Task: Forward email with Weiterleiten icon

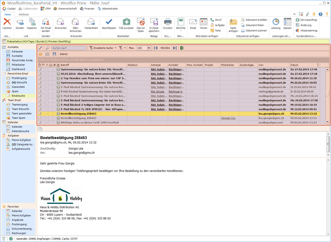Action: pos(91,22)
